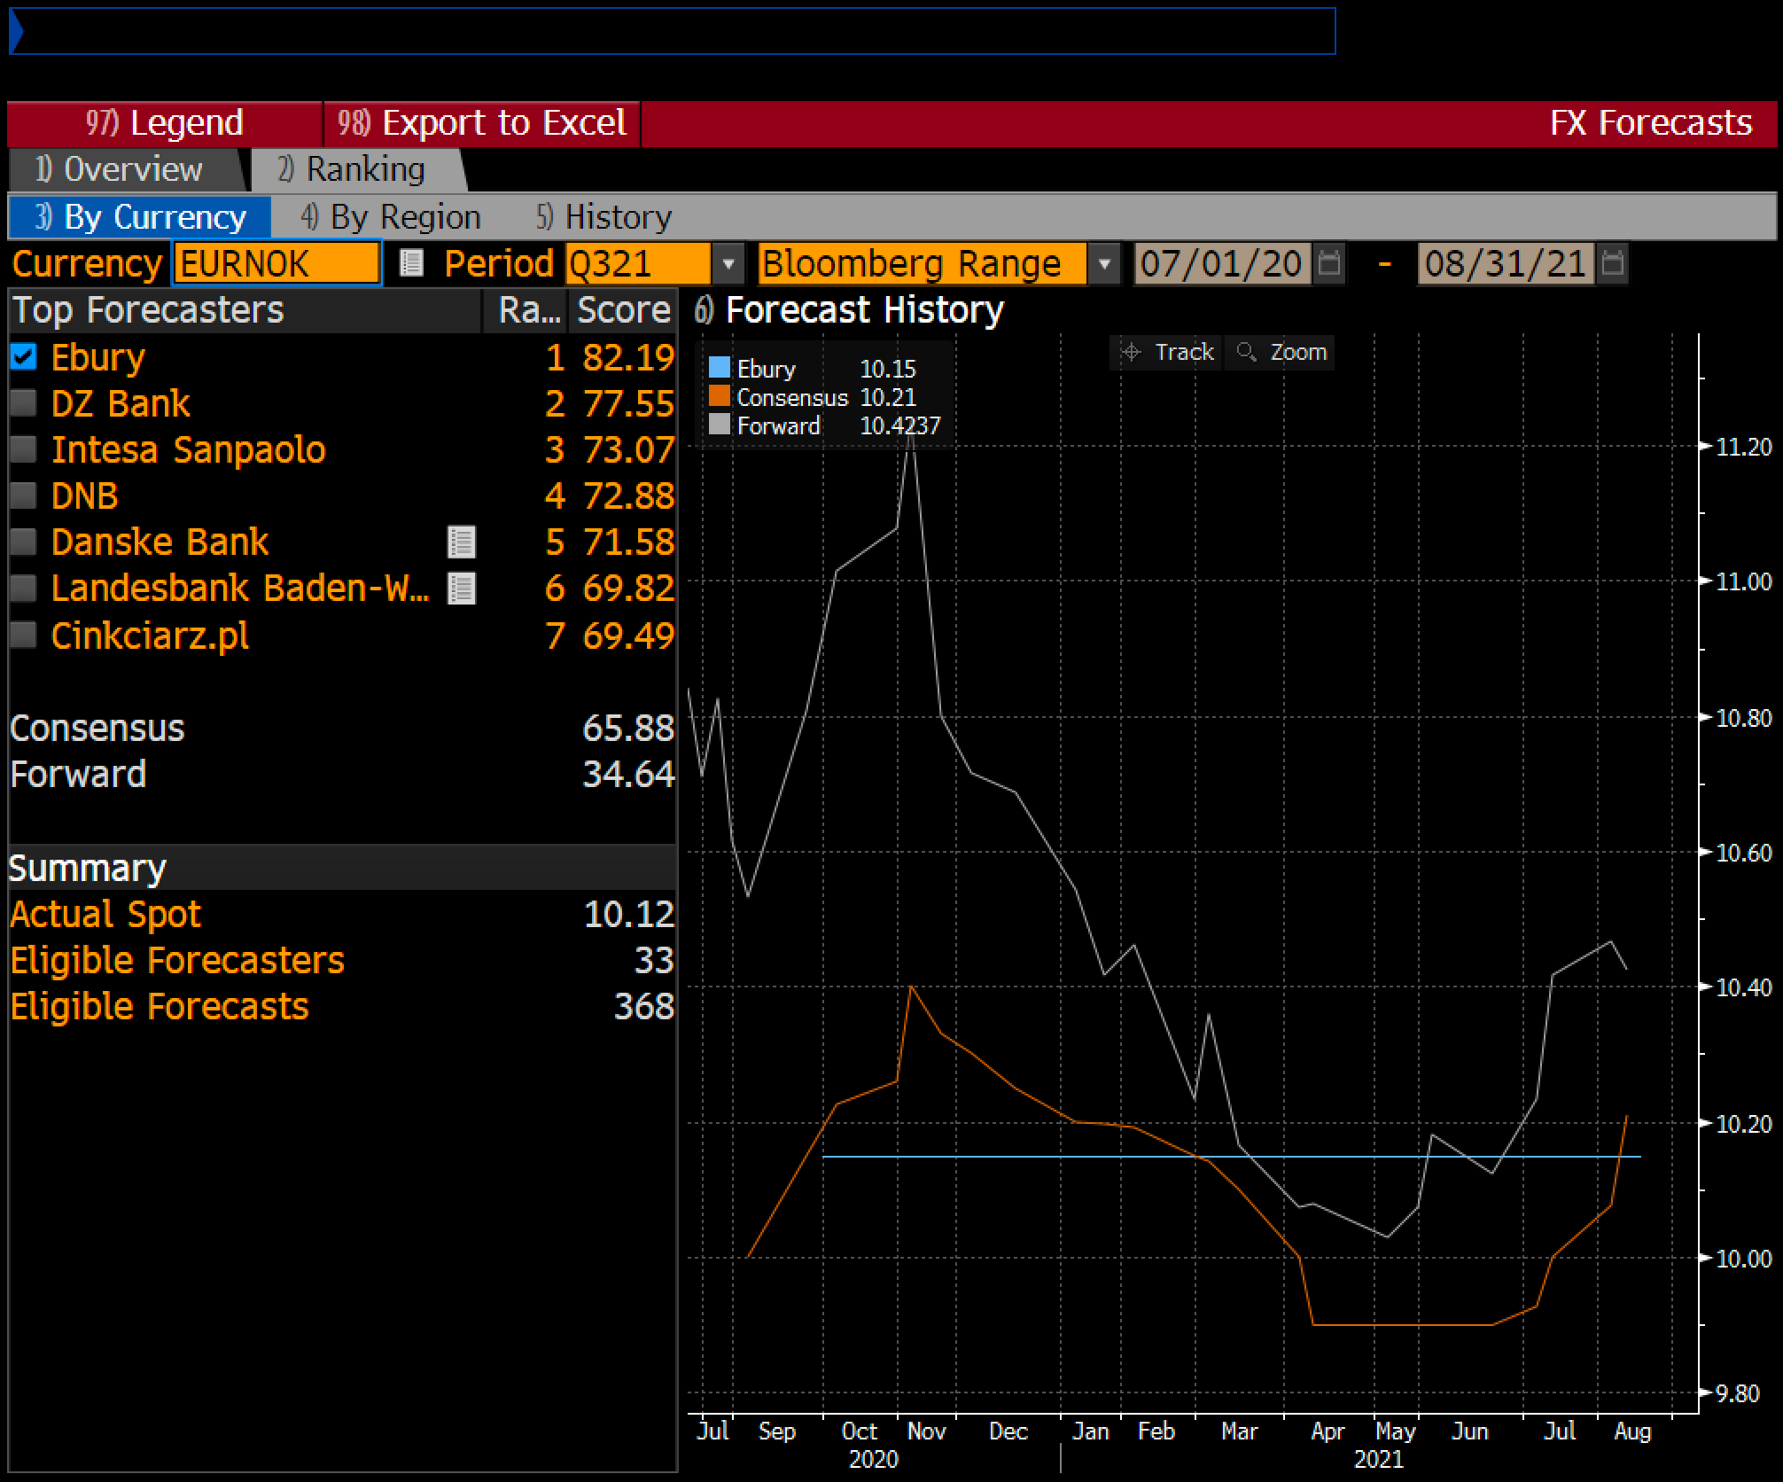
Task: Check the DZ Bank forecaster checkbox
Action: [23, 403]
